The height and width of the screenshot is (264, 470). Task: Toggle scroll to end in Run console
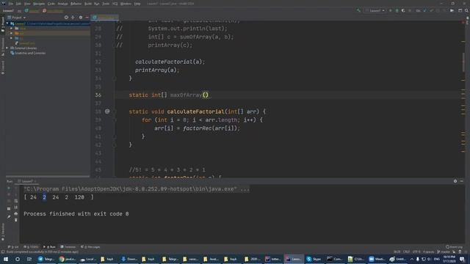pos(16,208)
